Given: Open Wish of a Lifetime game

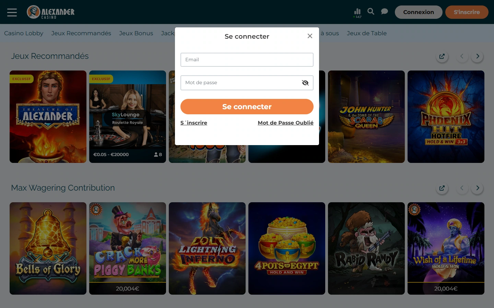Looking at the screenshot, I should coord(446,248).
